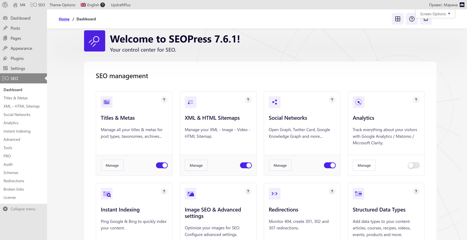Screen dimensions: 467x240
Task: Open Posts in the sidebar
Action: [x=23, y=28]
